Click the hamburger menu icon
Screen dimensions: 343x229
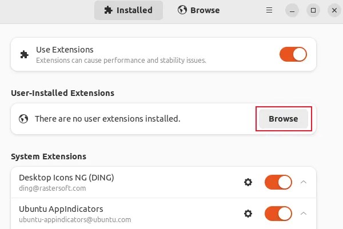(x=269, y=10)
